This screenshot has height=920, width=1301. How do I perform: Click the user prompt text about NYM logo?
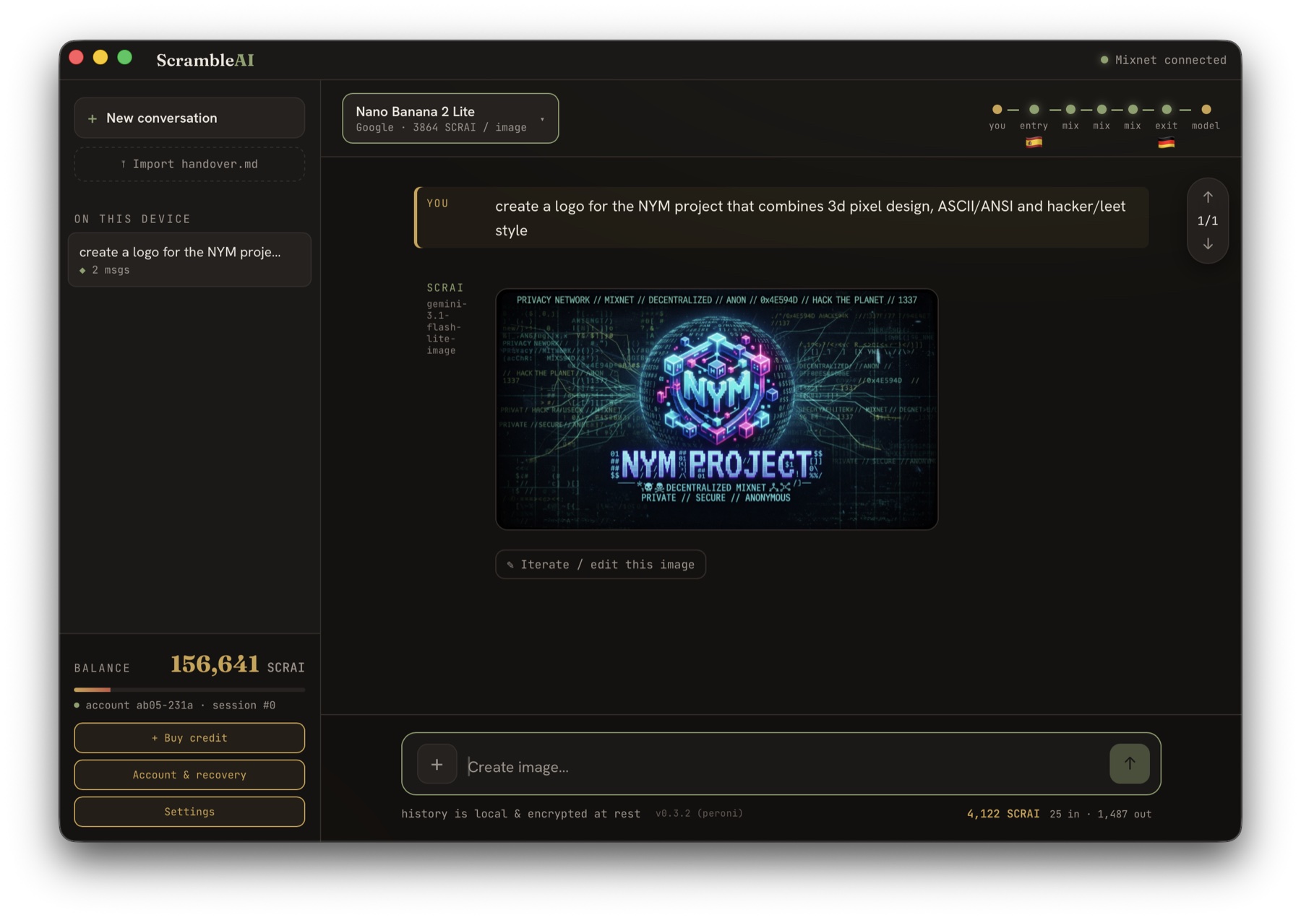click(810, 218)
